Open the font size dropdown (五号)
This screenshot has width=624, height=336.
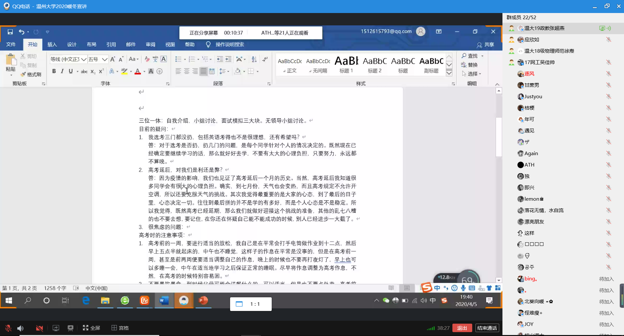[104, 59]
